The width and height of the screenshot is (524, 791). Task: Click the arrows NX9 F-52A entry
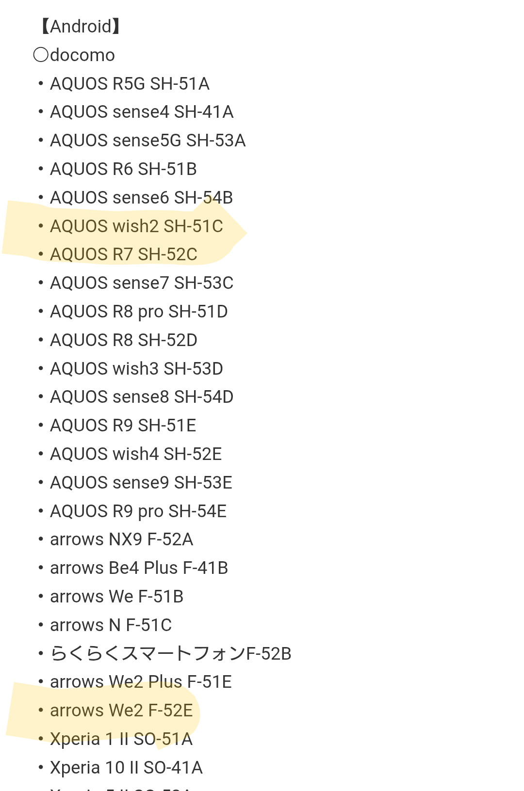(121, 539)
